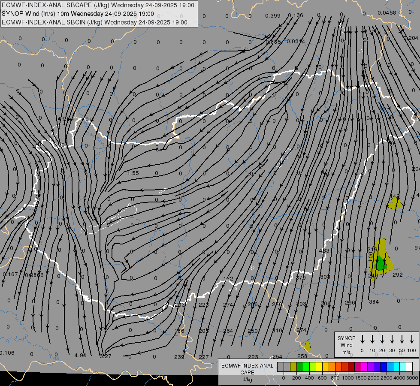The image size is (420, 386).
Task: Select the olive CAPE patch near value 149
Action: coord(394,204)
